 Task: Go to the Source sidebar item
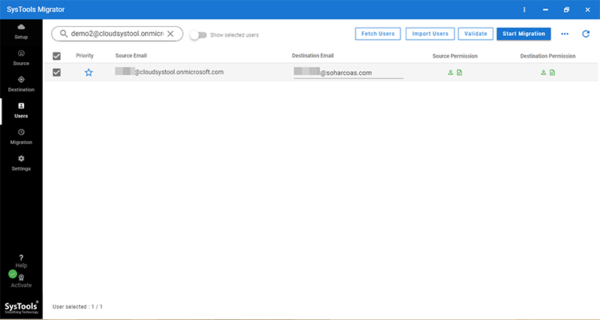21,58
